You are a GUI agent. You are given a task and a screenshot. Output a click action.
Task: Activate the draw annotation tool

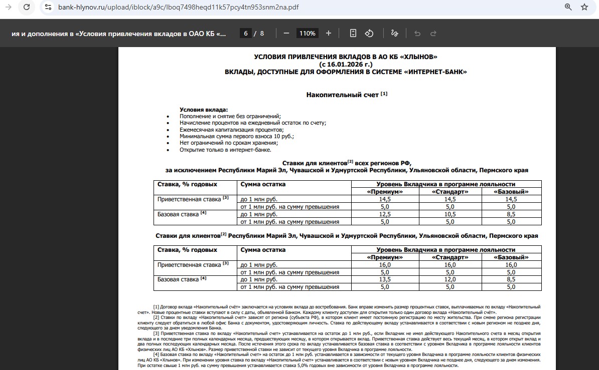pos(394,33)
